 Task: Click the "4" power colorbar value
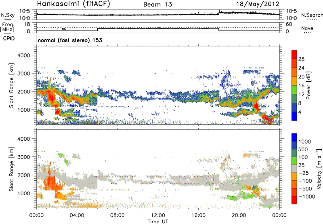(x=300, y=112)
